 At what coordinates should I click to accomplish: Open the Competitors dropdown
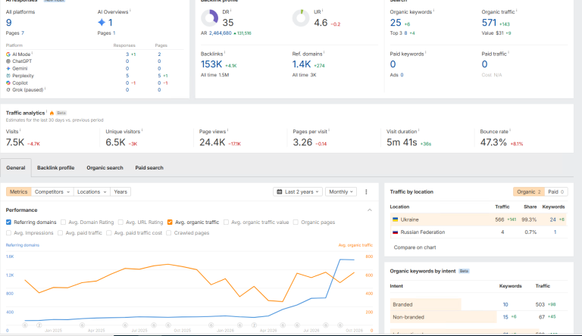coord(52,191)
